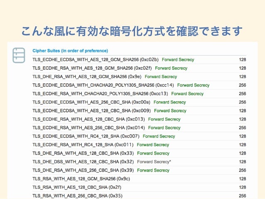Click the 256 bit value in 0xc00a row
This screenshot has height=199, width=265.
243,102
